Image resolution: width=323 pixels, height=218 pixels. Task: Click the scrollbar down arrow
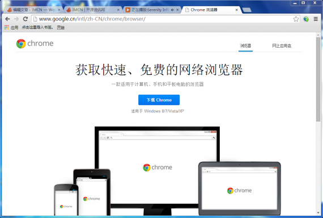318,213
